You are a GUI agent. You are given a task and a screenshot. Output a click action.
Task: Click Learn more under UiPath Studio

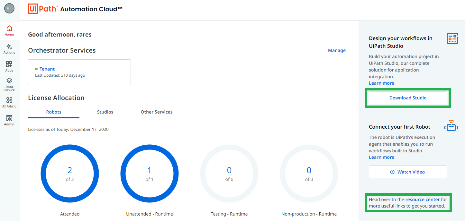pos(381,83)
